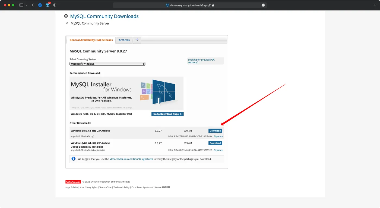Click the Oracle logo in footer
380x208 pixels.
(73, 182)
